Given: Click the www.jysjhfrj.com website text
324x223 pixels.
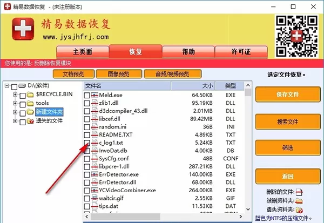Looking at the screenshot, I should pyautogui.click(x=76, y=37).
